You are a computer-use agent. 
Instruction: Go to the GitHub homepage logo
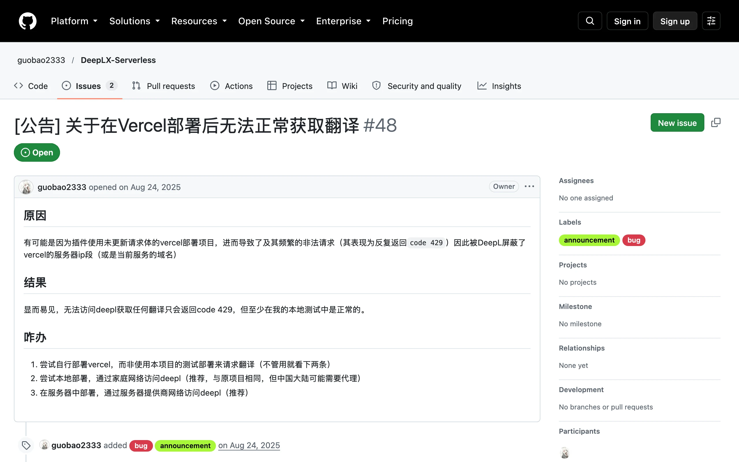[x=27, y=21]
